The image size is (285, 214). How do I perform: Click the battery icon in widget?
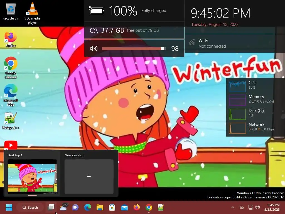[96, 11]
